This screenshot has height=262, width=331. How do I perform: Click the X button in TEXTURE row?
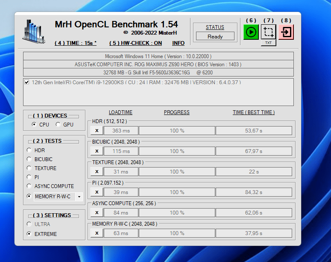coord(97,171)
